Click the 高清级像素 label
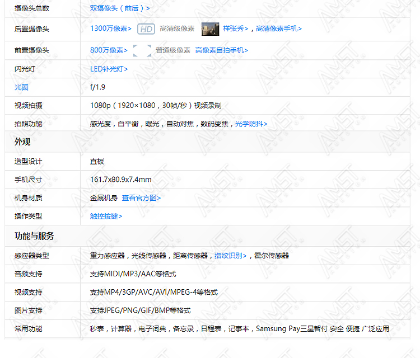This screenshot has height=358, width=420. tap(177, 29)
